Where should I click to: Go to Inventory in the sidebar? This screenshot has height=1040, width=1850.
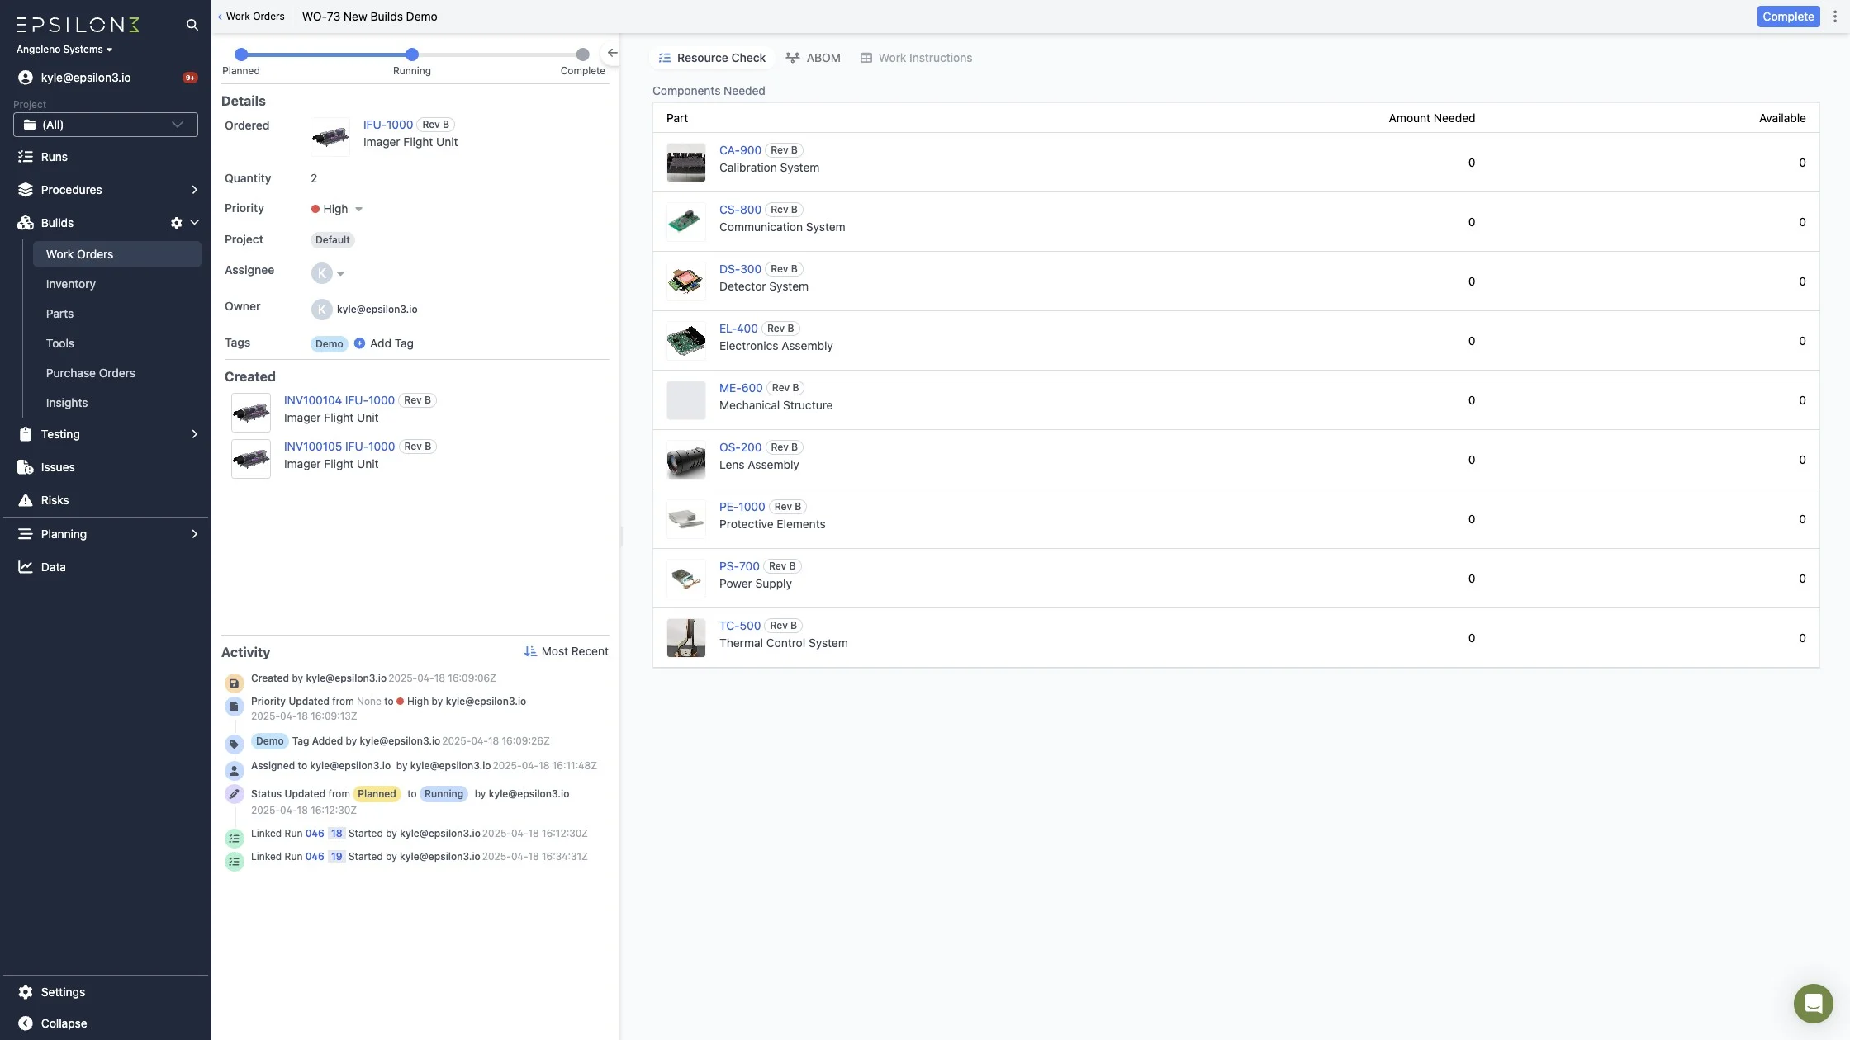(x=71, y=284)
